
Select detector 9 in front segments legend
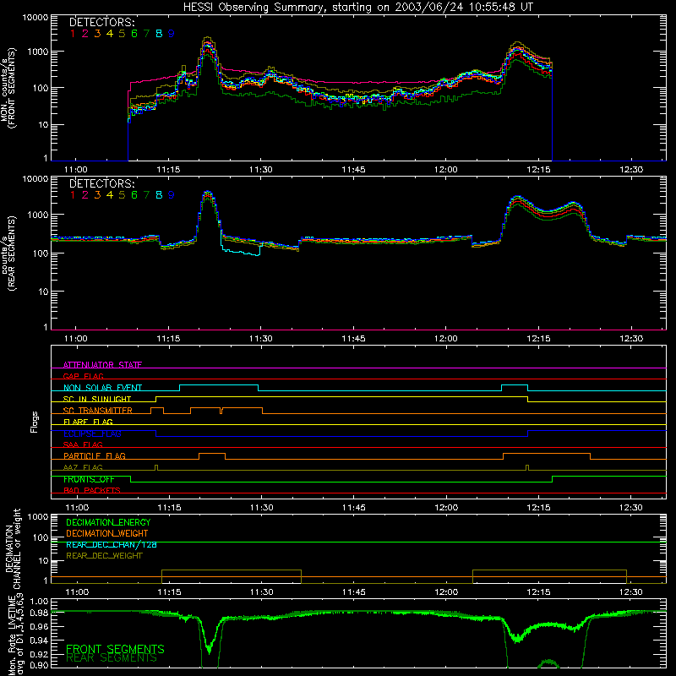[172, 33]
